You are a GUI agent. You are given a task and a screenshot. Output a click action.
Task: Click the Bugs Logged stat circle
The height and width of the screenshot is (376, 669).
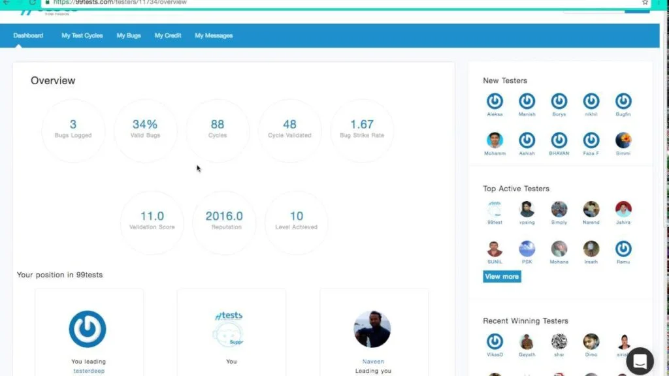coord(73,131)
